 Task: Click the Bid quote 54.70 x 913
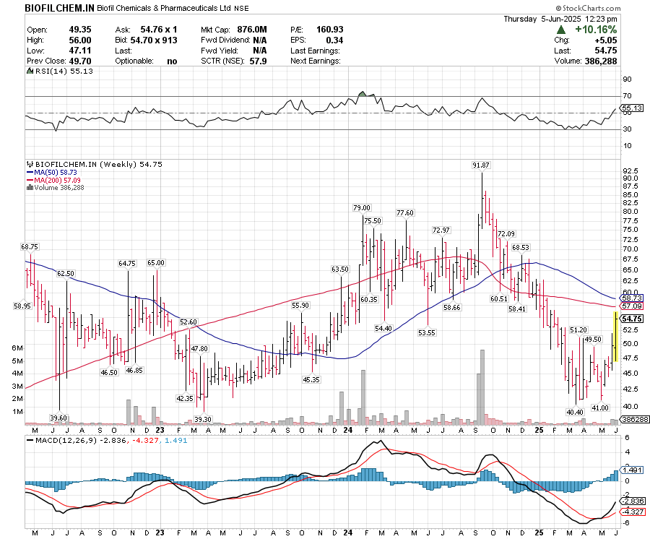[154, 40]
